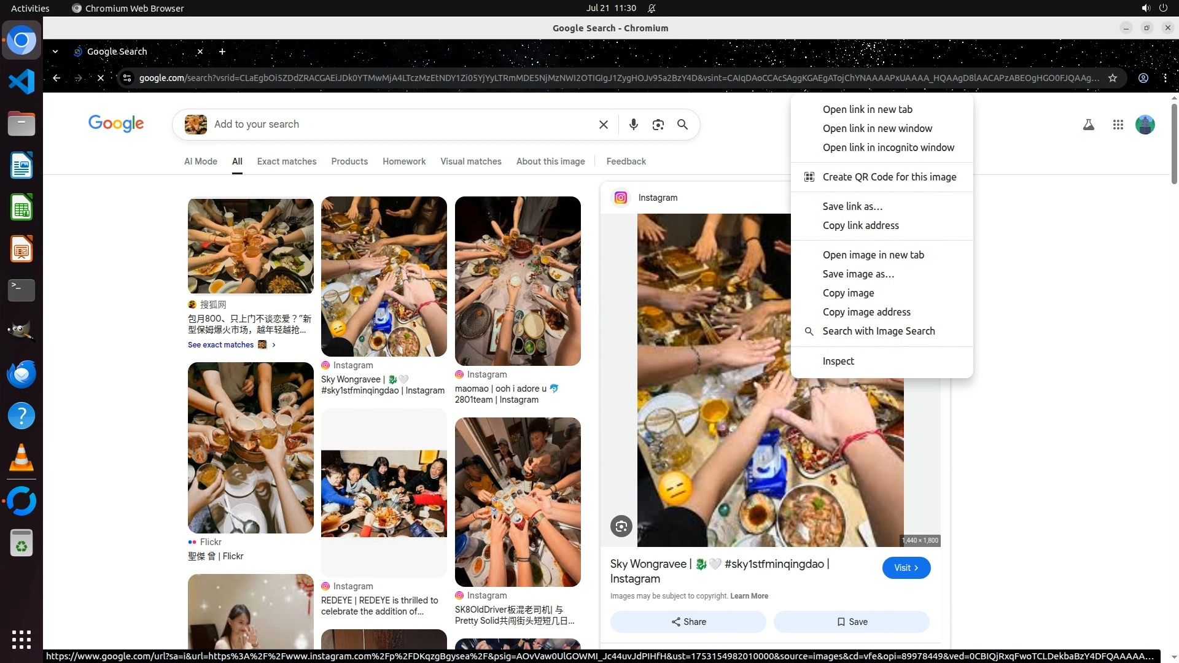1179x663 pixels.
Task: Select Copy image address menu entry
Action: click(x=866, y=312)
